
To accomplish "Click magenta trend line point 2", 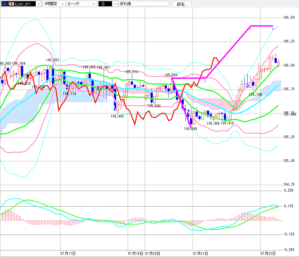I will (x=205, y=81).
